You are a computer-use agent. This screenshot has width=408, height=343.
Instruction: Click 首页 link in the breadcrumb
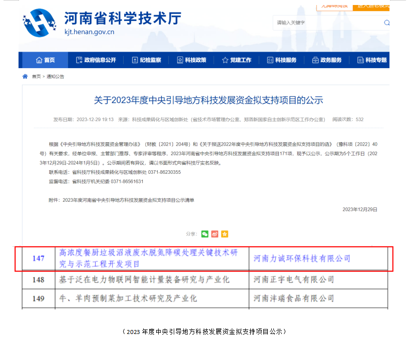tap(36, 77)
